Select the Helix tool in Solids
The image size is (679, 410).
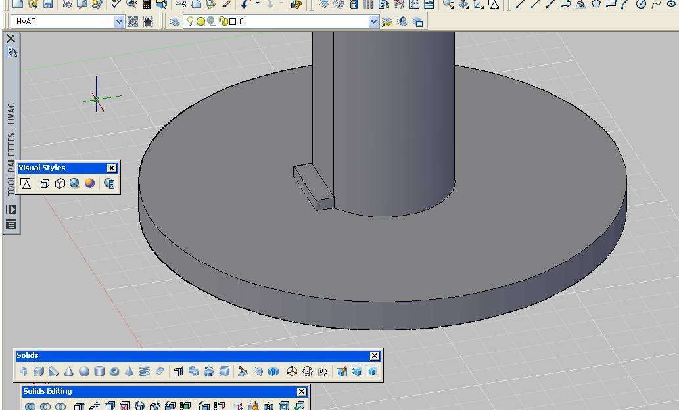coord(145,372)
